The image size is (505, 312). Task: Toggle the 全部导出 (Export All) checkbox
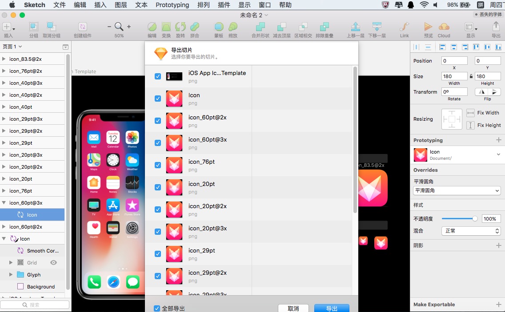coord(157,308)
